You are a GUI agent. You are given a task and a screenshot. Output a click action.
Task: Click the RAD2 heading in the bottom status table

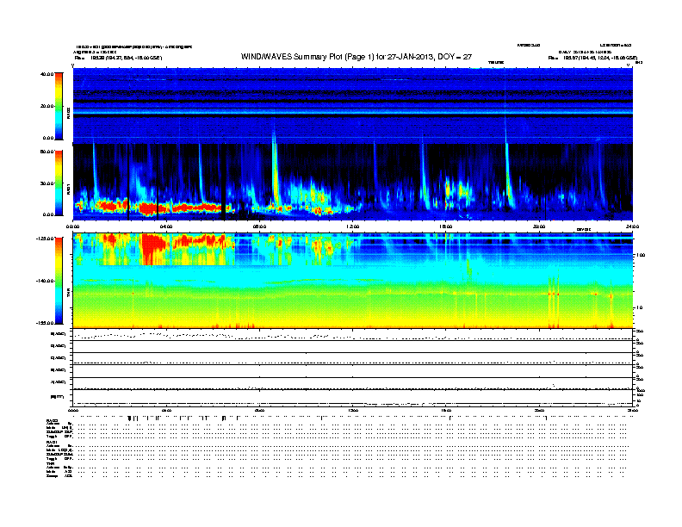point(53,420)
